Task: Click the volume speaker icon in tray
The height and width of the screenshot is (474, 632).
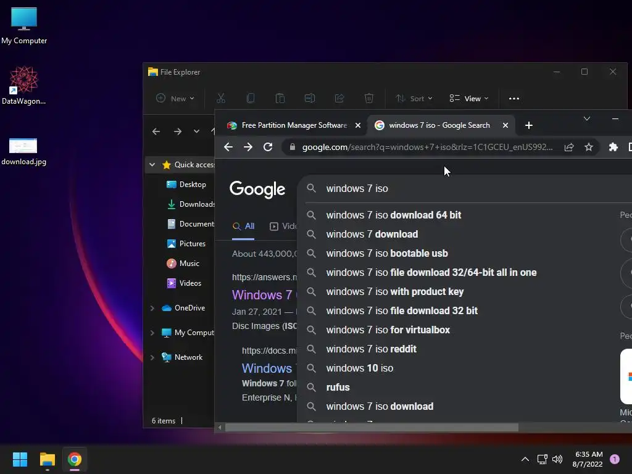Action: tap(557, 459)
